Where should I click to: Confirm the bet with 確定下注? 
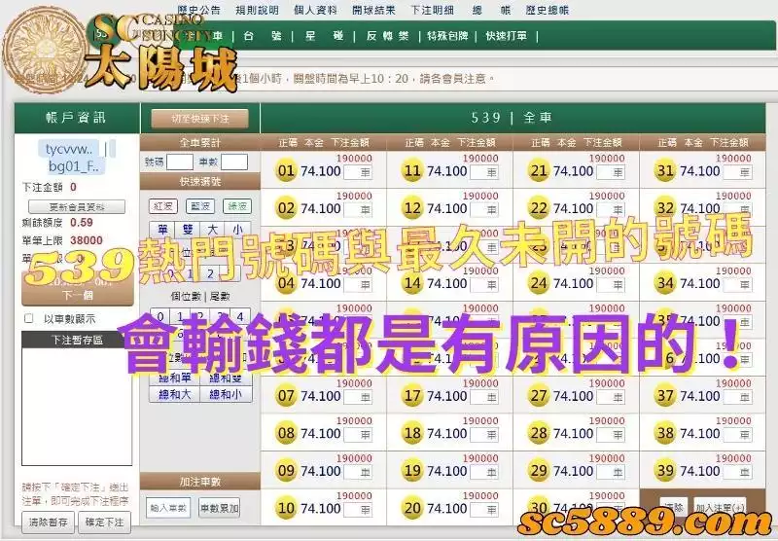(105, 523)
